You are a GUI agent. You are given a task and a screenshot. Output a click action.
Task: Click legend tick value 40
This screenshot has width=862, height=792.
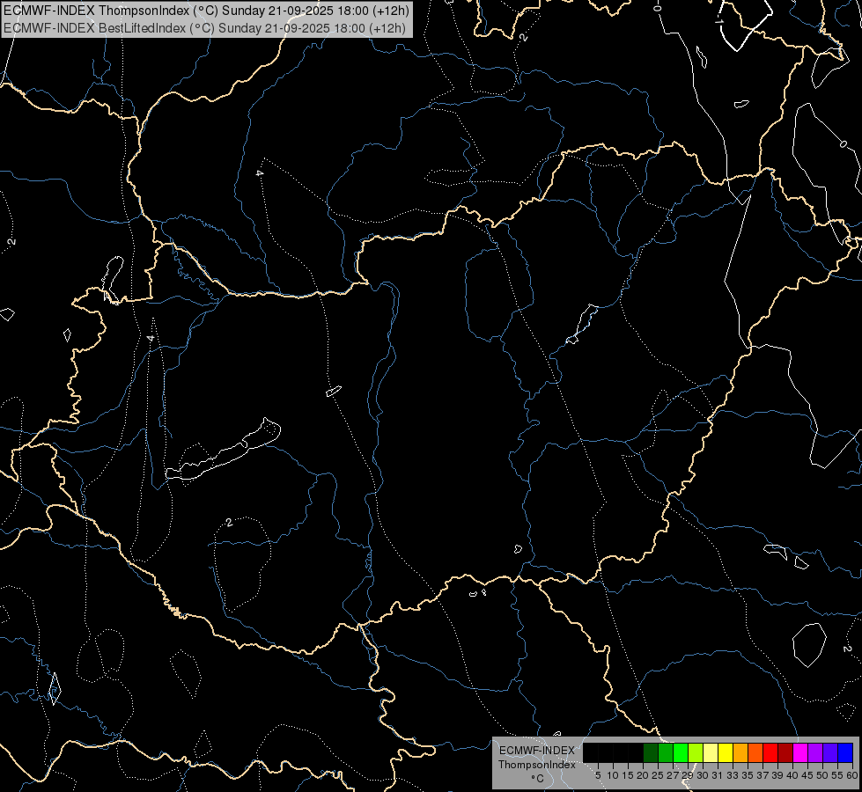(792, 775)
